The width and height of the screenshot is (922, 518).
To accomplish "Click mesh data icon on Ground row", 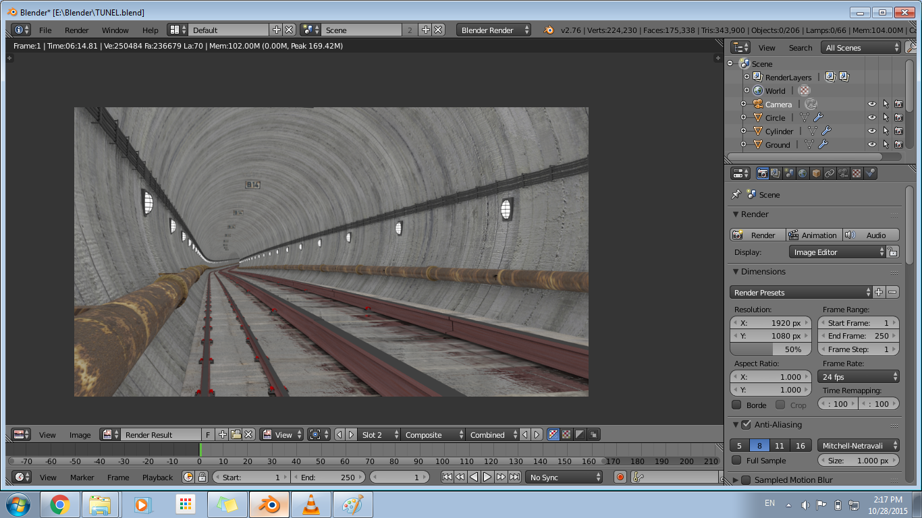I will 809,144.
